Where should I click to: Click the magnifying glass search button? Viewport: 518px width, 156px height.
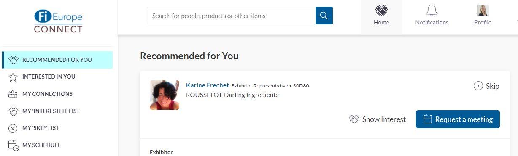point(324,16)
